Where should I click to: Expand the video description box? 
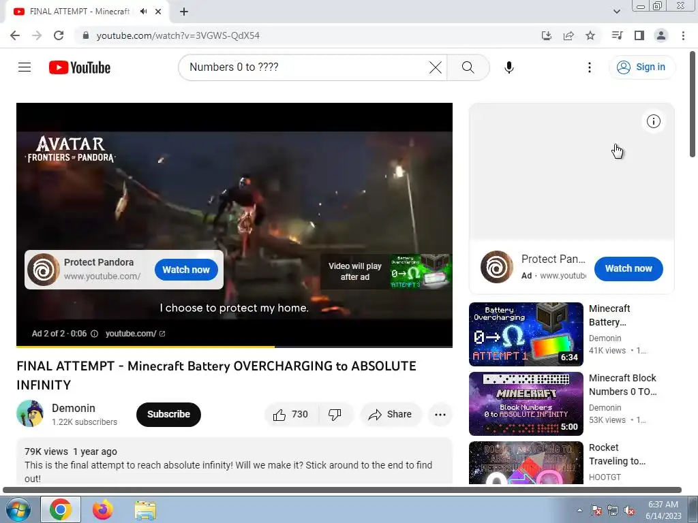coord(234,461)
